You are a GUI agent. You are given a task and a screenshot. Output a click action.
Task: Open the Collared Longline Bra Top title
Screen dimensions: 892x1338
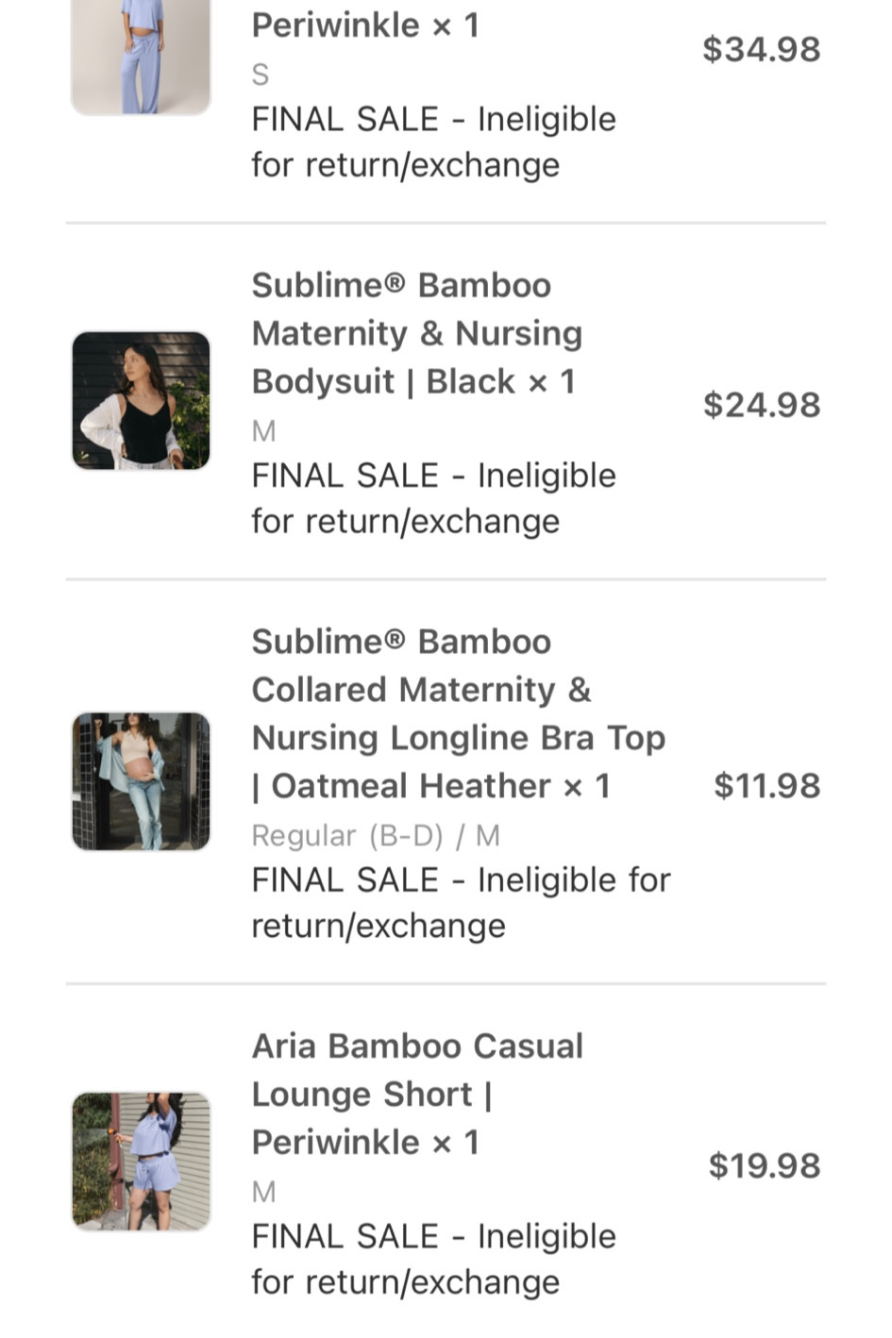click(458, 713)
